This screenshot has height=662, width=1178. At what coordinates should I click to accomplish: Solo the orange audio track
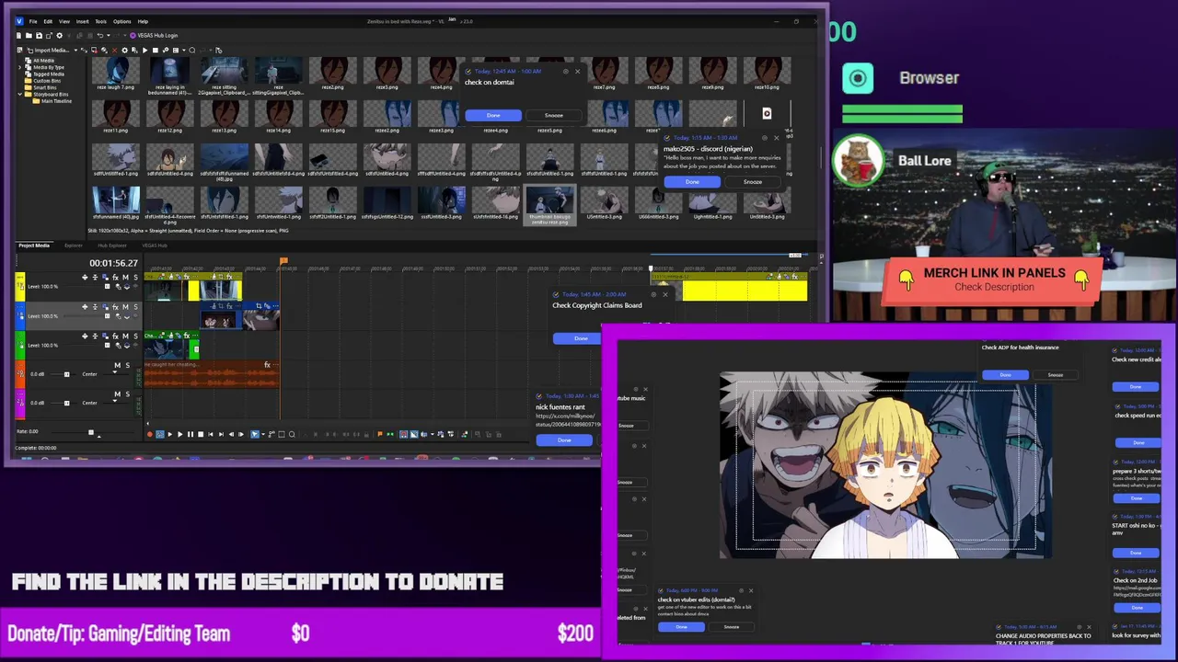(128, 365)
